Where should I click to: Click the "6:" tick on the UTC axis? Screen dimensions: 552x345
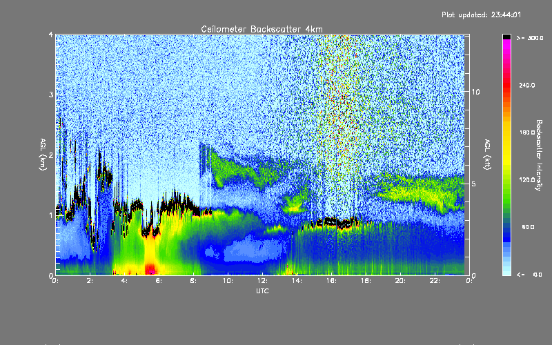159,281
